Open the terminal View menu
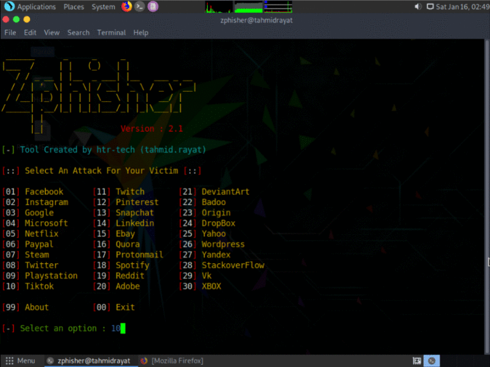This screenshot has width=490, height=367. coord(52,32)
